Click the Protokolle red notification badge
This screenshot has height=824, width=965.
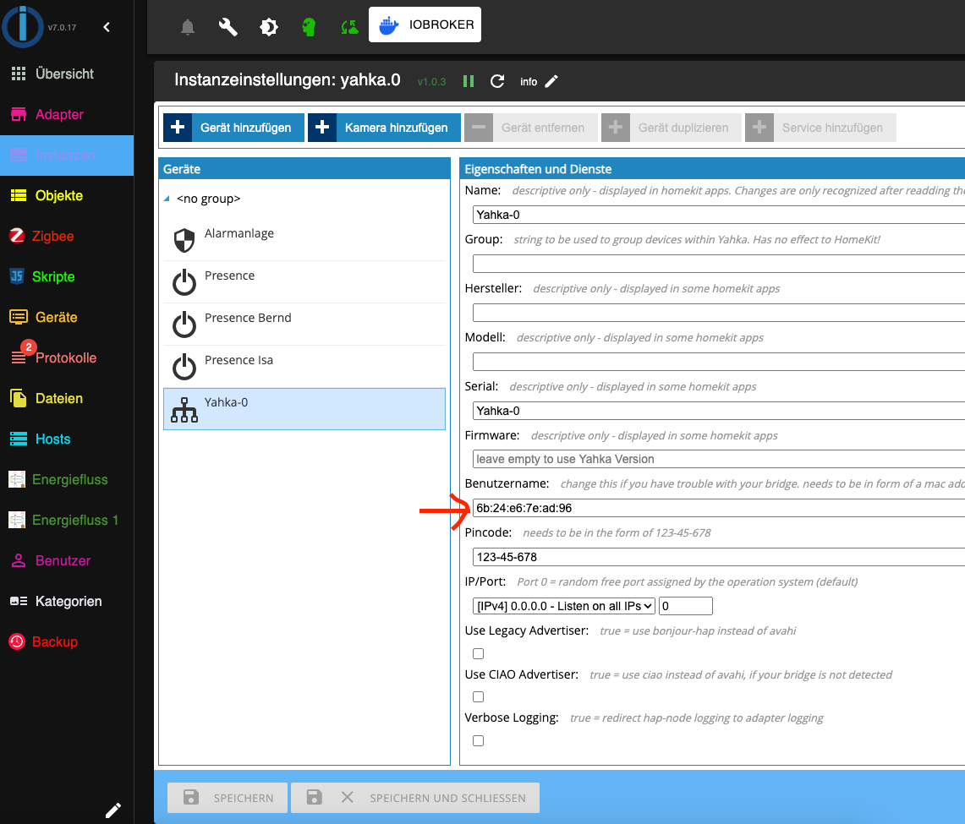point(28,347)
